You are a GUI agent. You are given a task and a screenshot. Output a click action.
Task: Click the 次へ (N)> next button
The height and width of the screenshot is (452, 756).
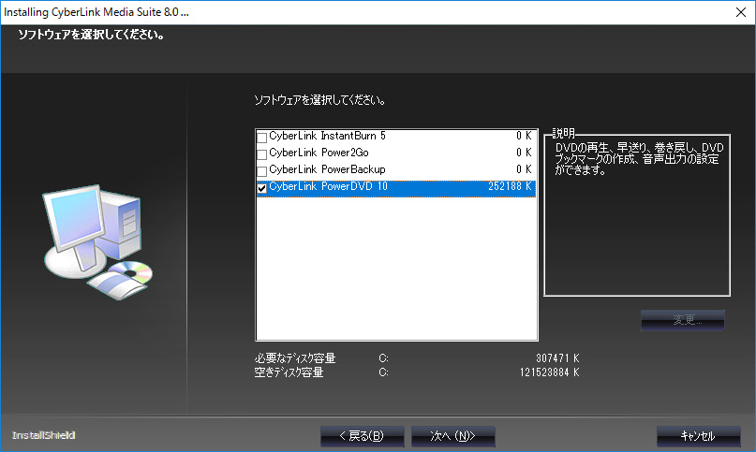point(452,436)
